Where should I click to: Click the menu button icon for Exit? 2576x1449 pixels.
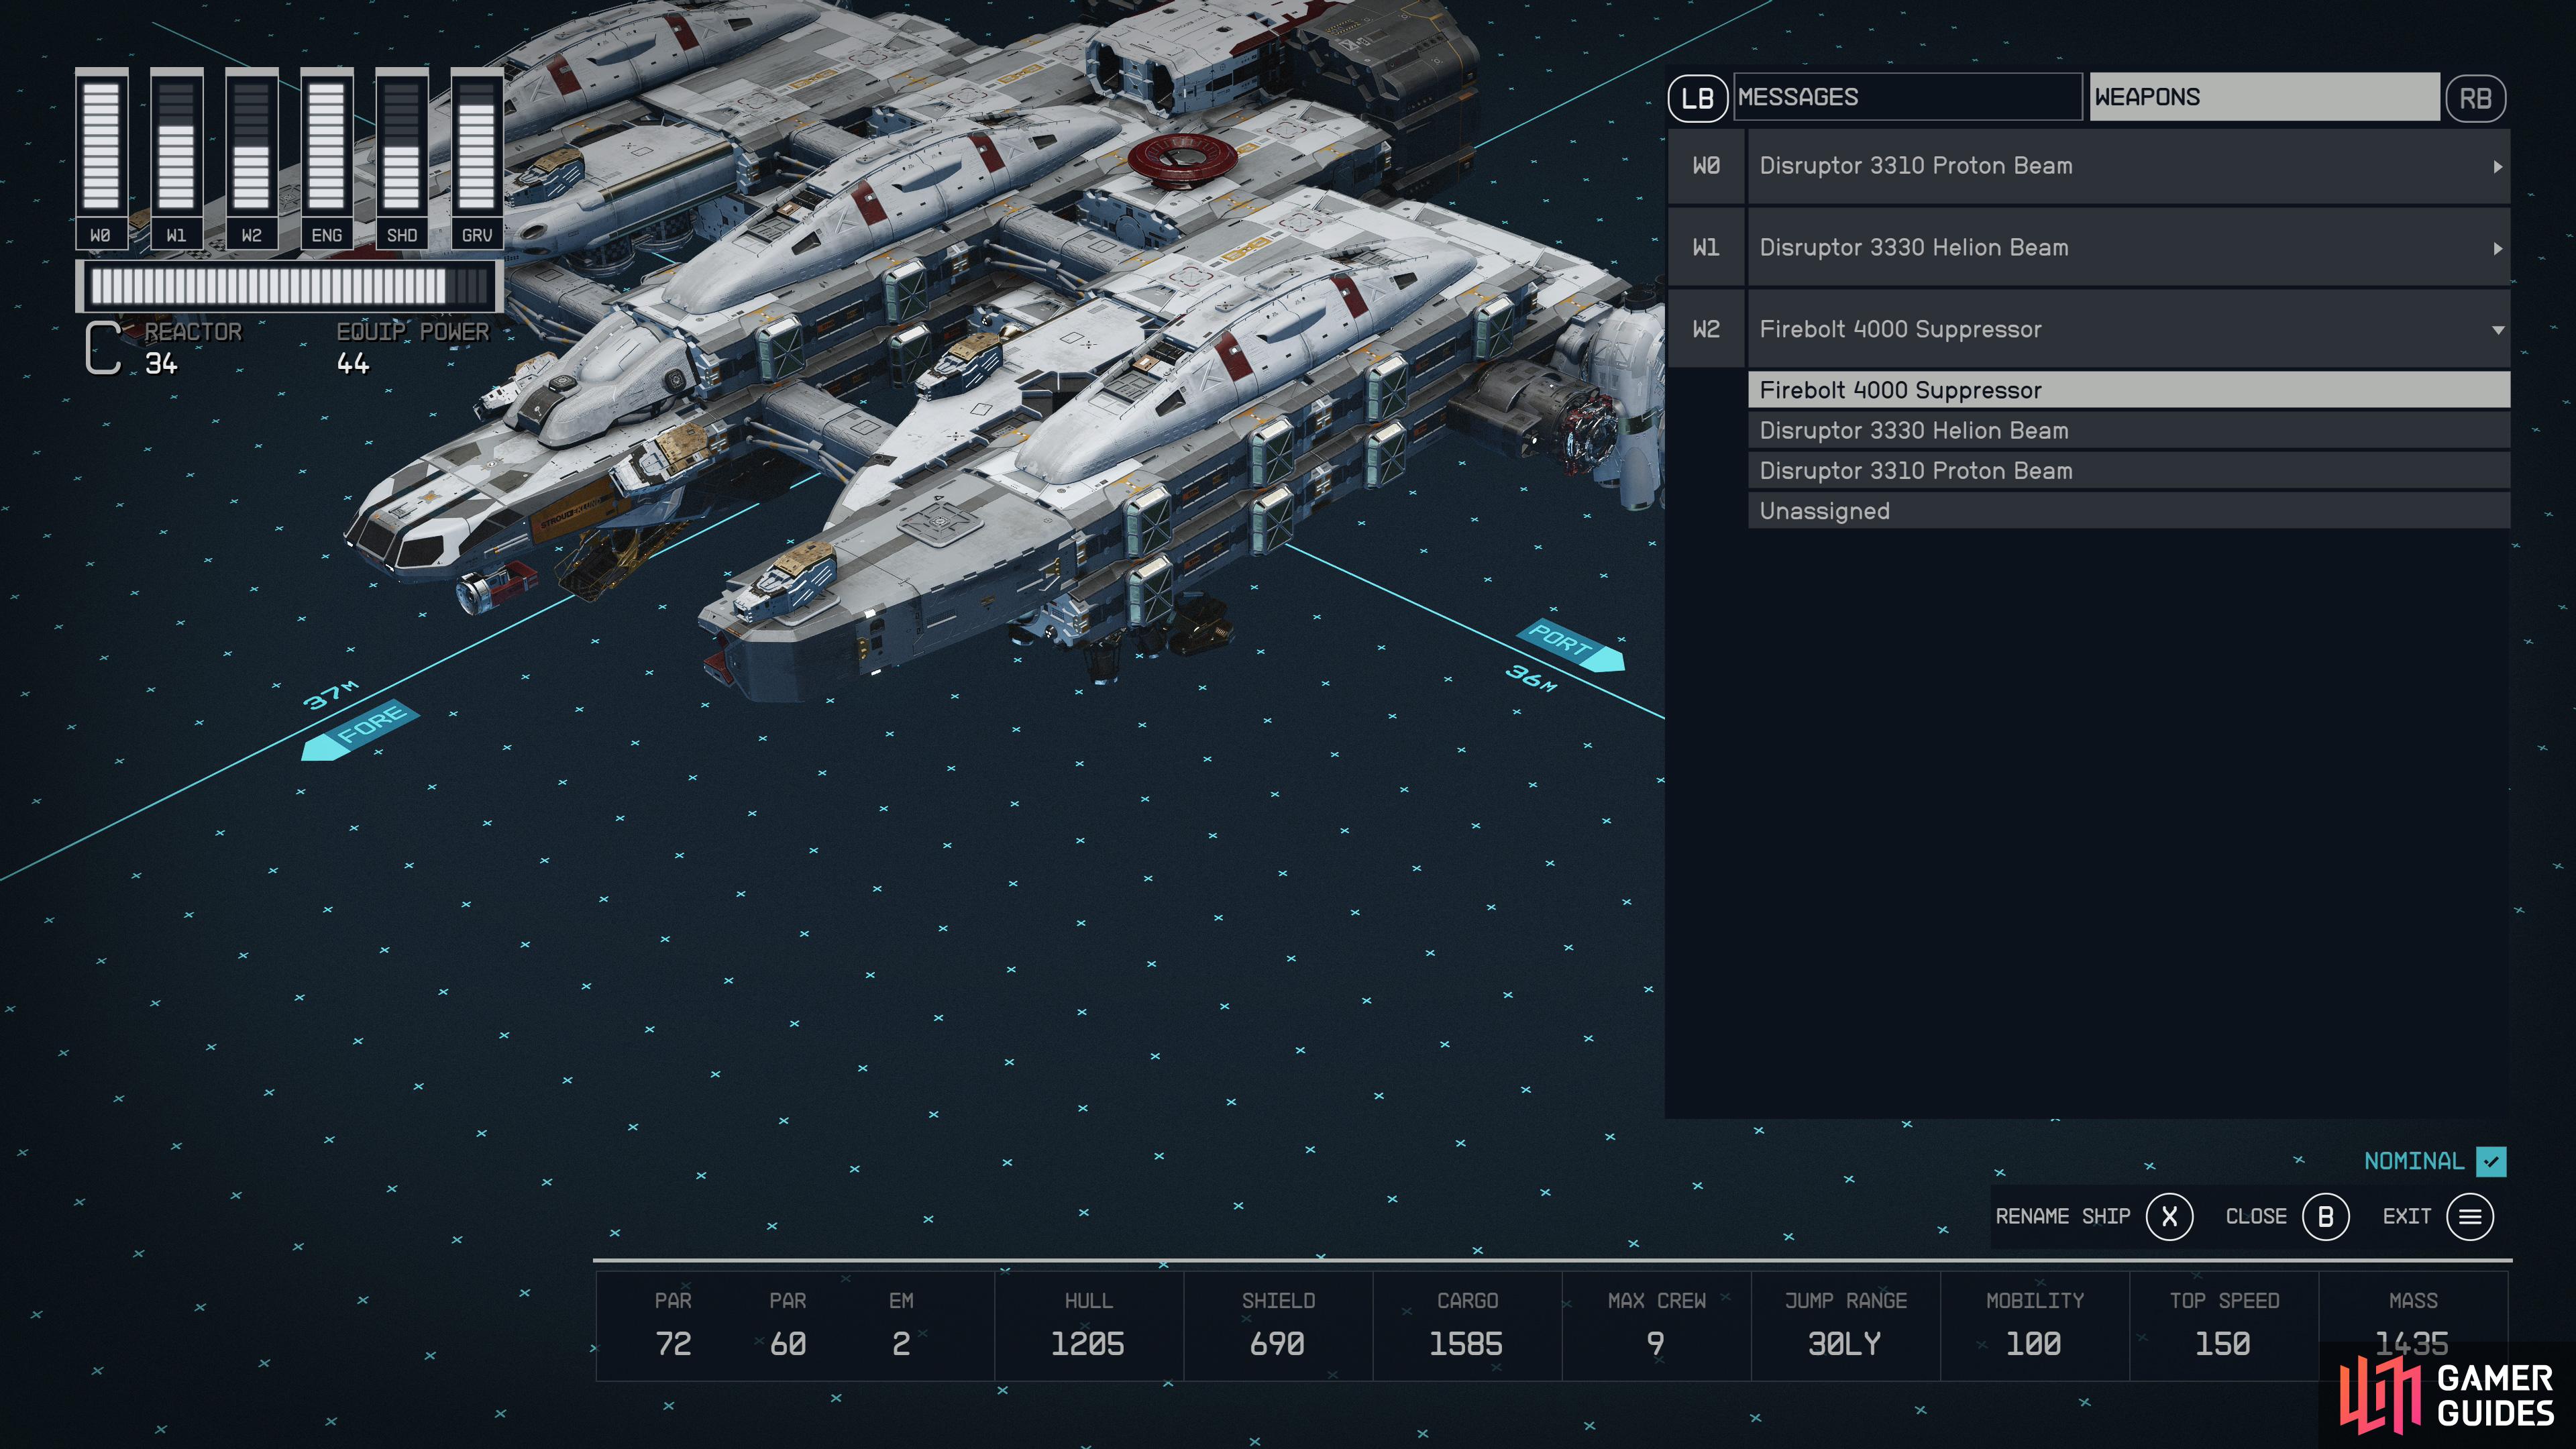click(2470, 1216)
